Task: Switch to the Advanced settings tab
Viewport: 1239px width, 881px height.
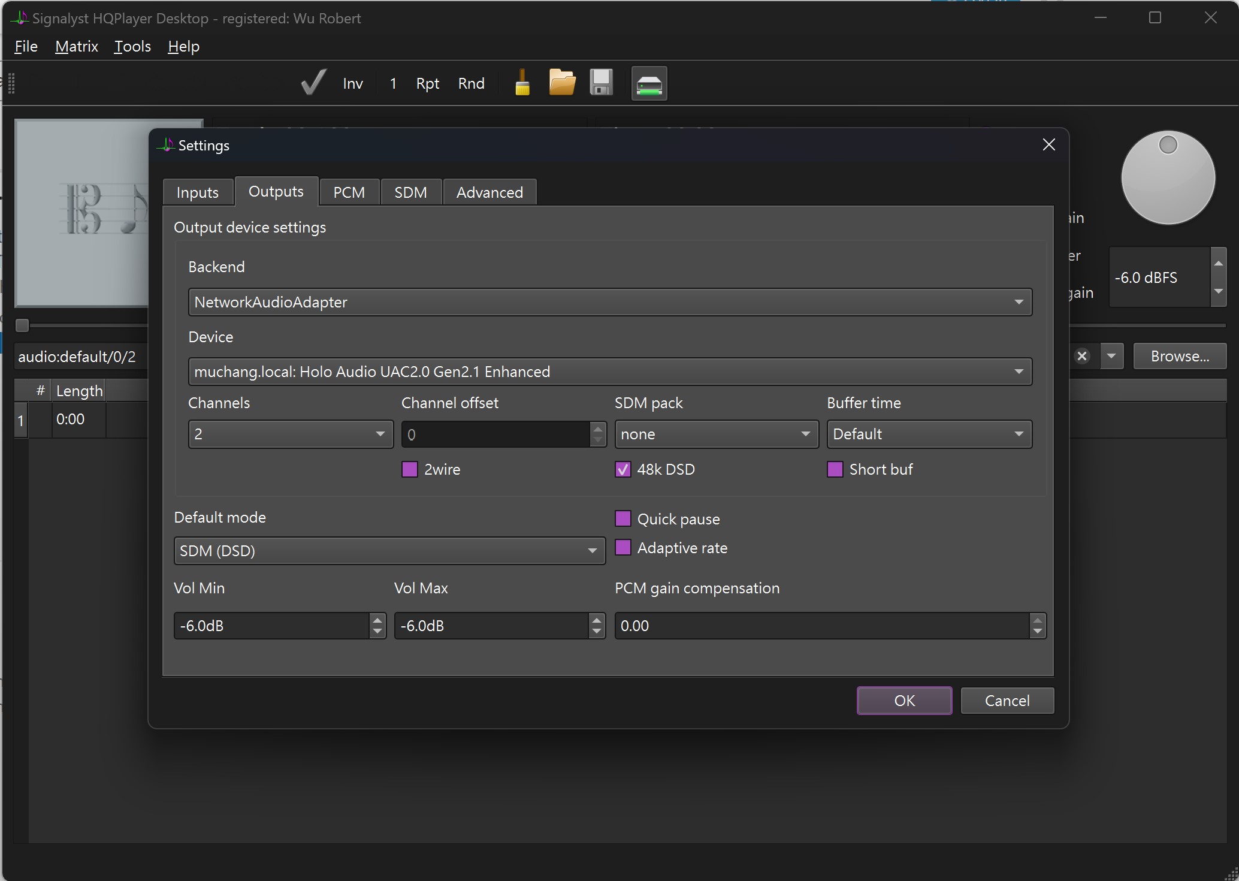Action: [489, 192]
